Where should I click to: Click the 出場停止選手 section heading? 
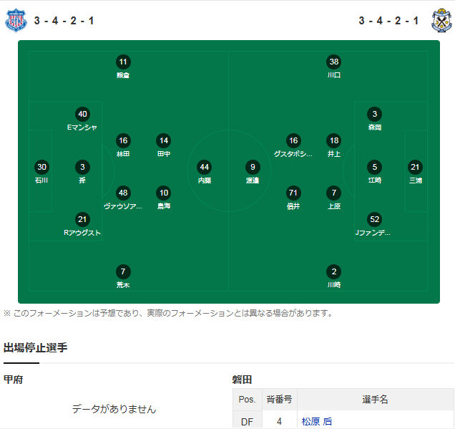tap(36, 348)
